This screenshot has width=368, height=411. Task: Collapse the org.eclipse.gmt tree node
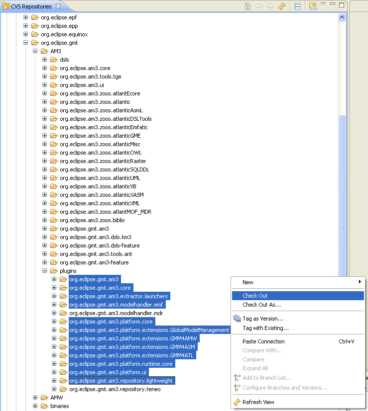tap(26, 42)
